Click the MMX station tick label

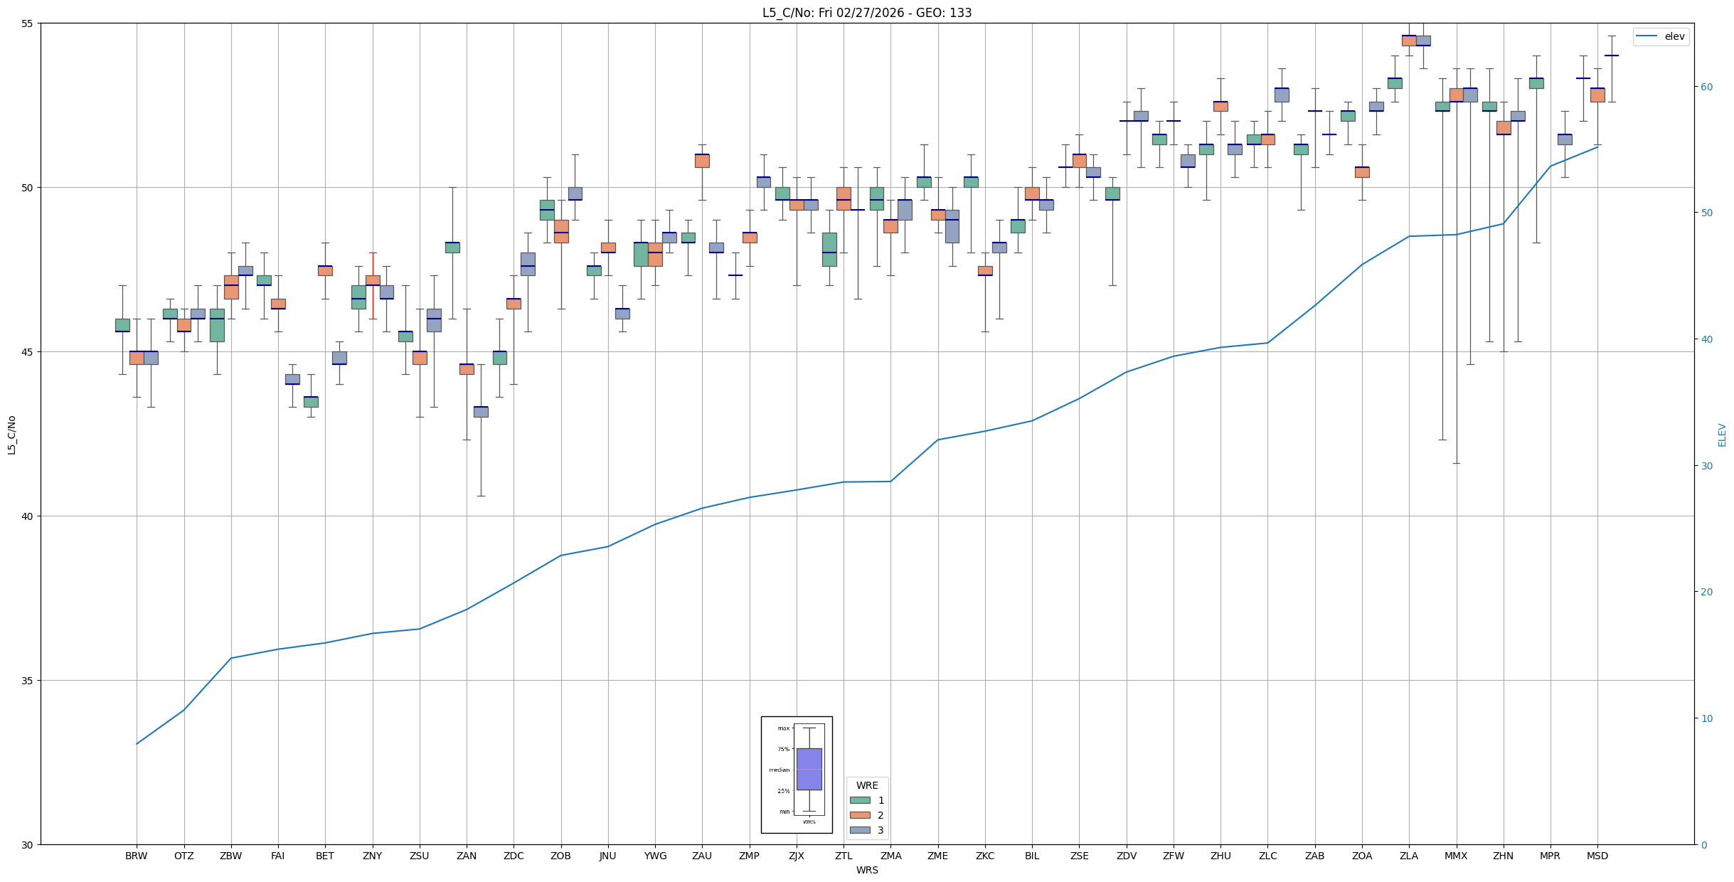(x=1455, y=856)
